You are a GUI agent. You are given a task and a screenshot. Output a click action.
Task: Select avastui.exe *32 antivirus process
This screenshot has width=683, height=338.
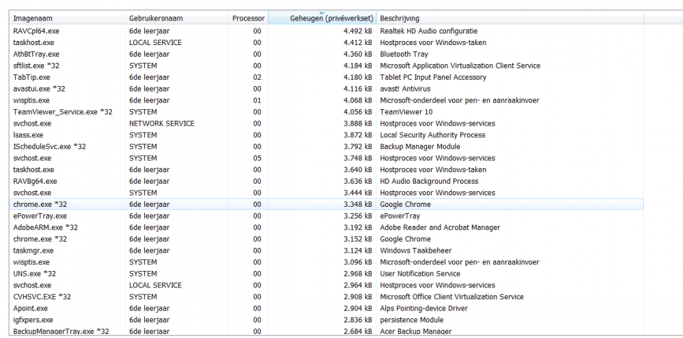pos(39,89)
